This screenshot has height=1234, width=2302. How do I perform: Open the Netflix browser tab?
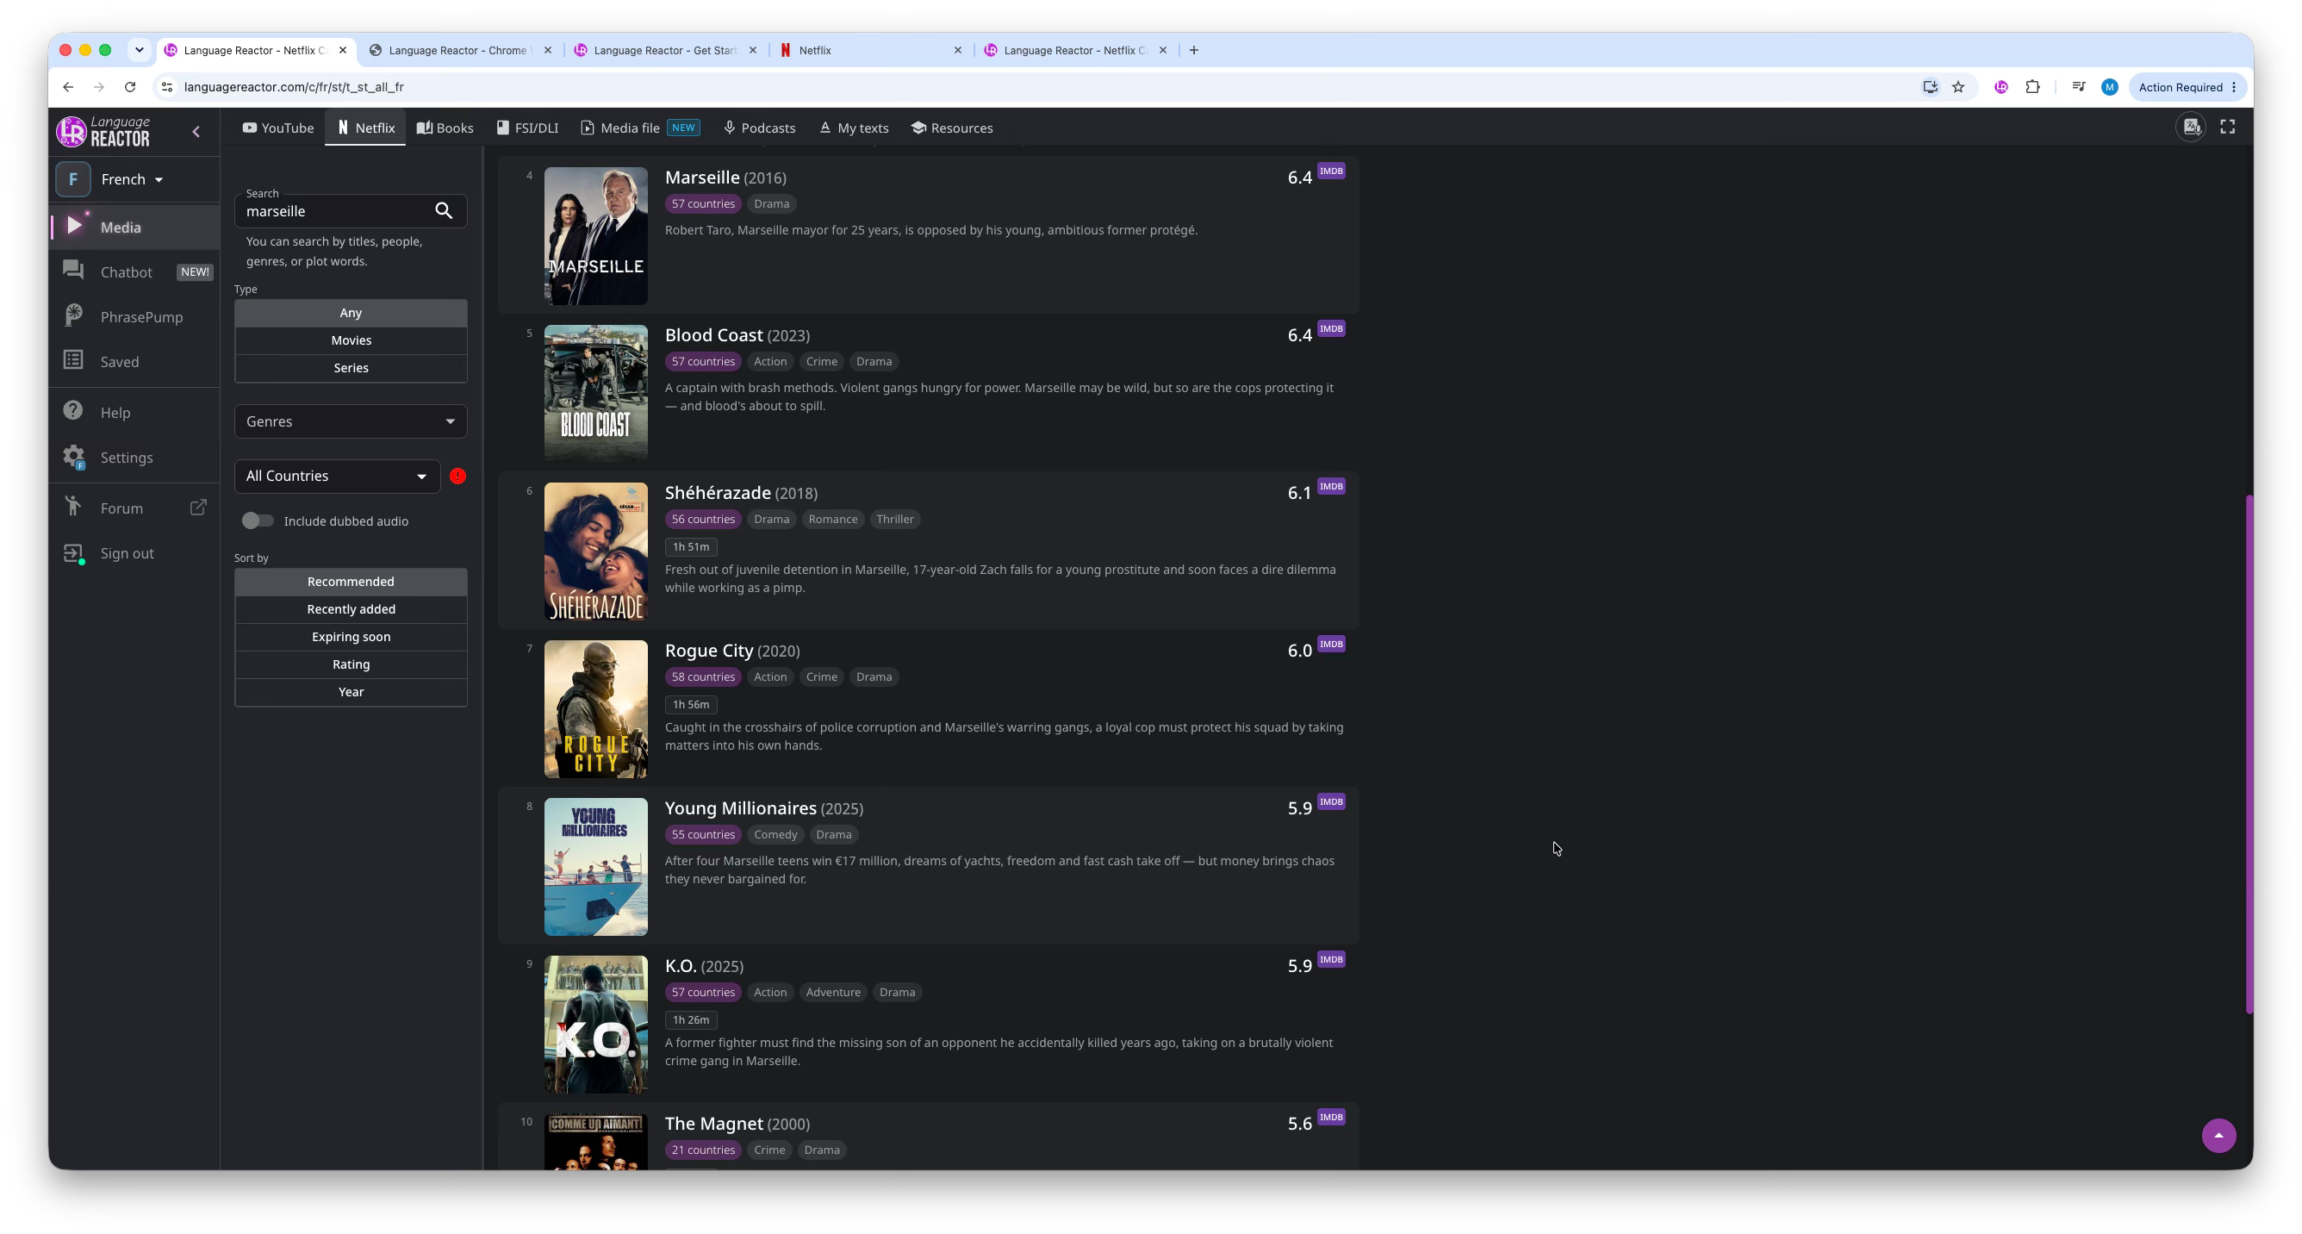pos(870,50)
